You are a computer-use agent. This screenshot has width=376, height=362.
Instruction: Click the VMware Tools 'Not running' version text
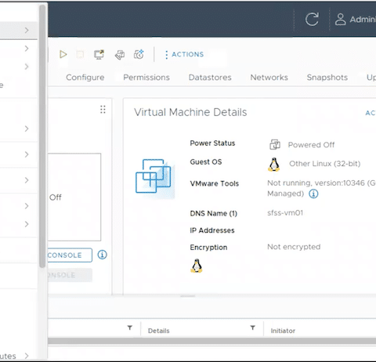point(321,188)
